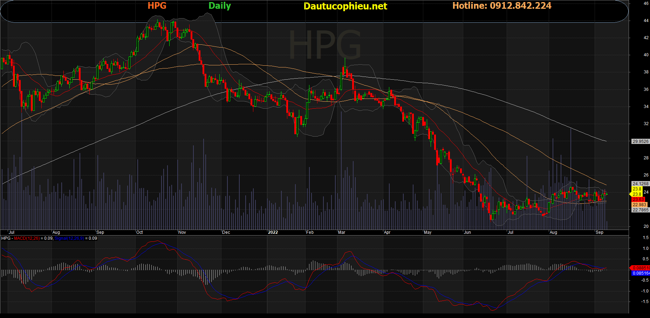The image size is (650, 318).
Task: Click the 34 price axis value
Action: tap(646, 107)
